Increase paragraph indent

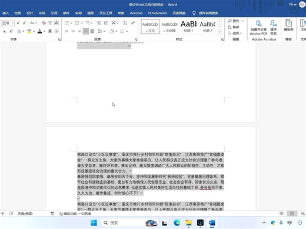(105, 23)
